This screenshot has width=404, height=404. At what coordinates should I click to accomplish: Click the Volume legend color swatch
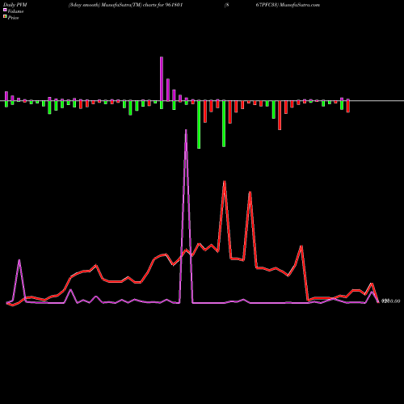[5, 11]
